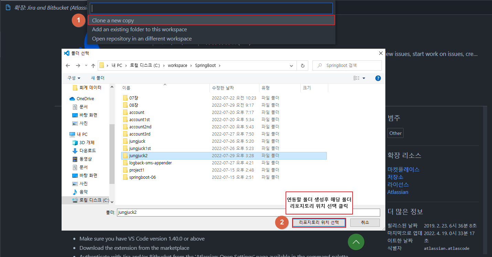This screenshot has height=257, width=492.
Task: Select the '08장' folder
Action: (133, 105)
